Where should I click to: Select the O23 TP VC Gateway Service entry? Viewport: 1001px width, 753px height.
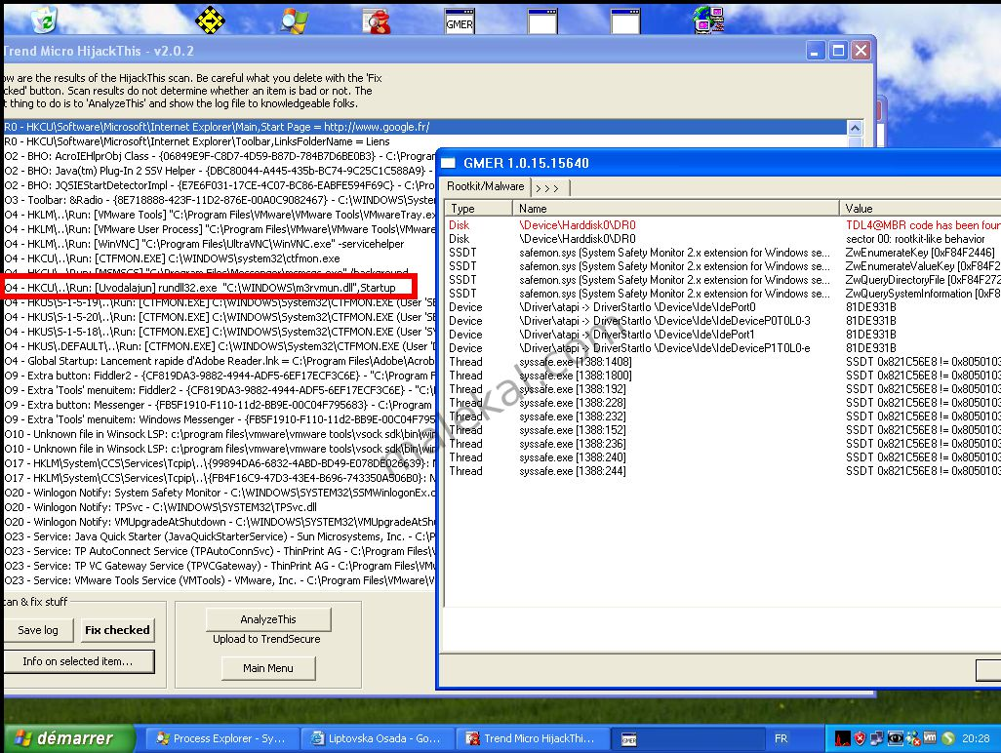coord(220,567)
